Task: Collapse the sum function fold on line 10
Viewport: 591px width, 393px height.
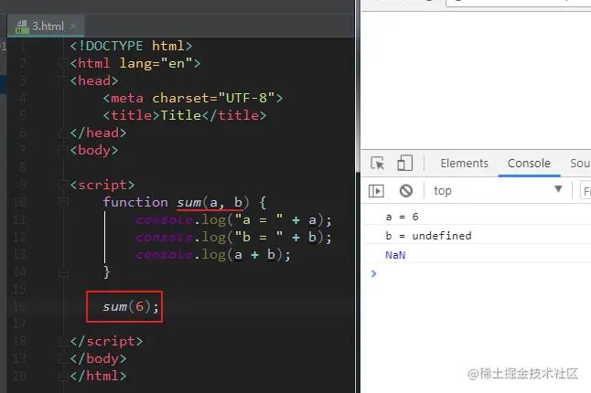Action: [x=63, y=202]
